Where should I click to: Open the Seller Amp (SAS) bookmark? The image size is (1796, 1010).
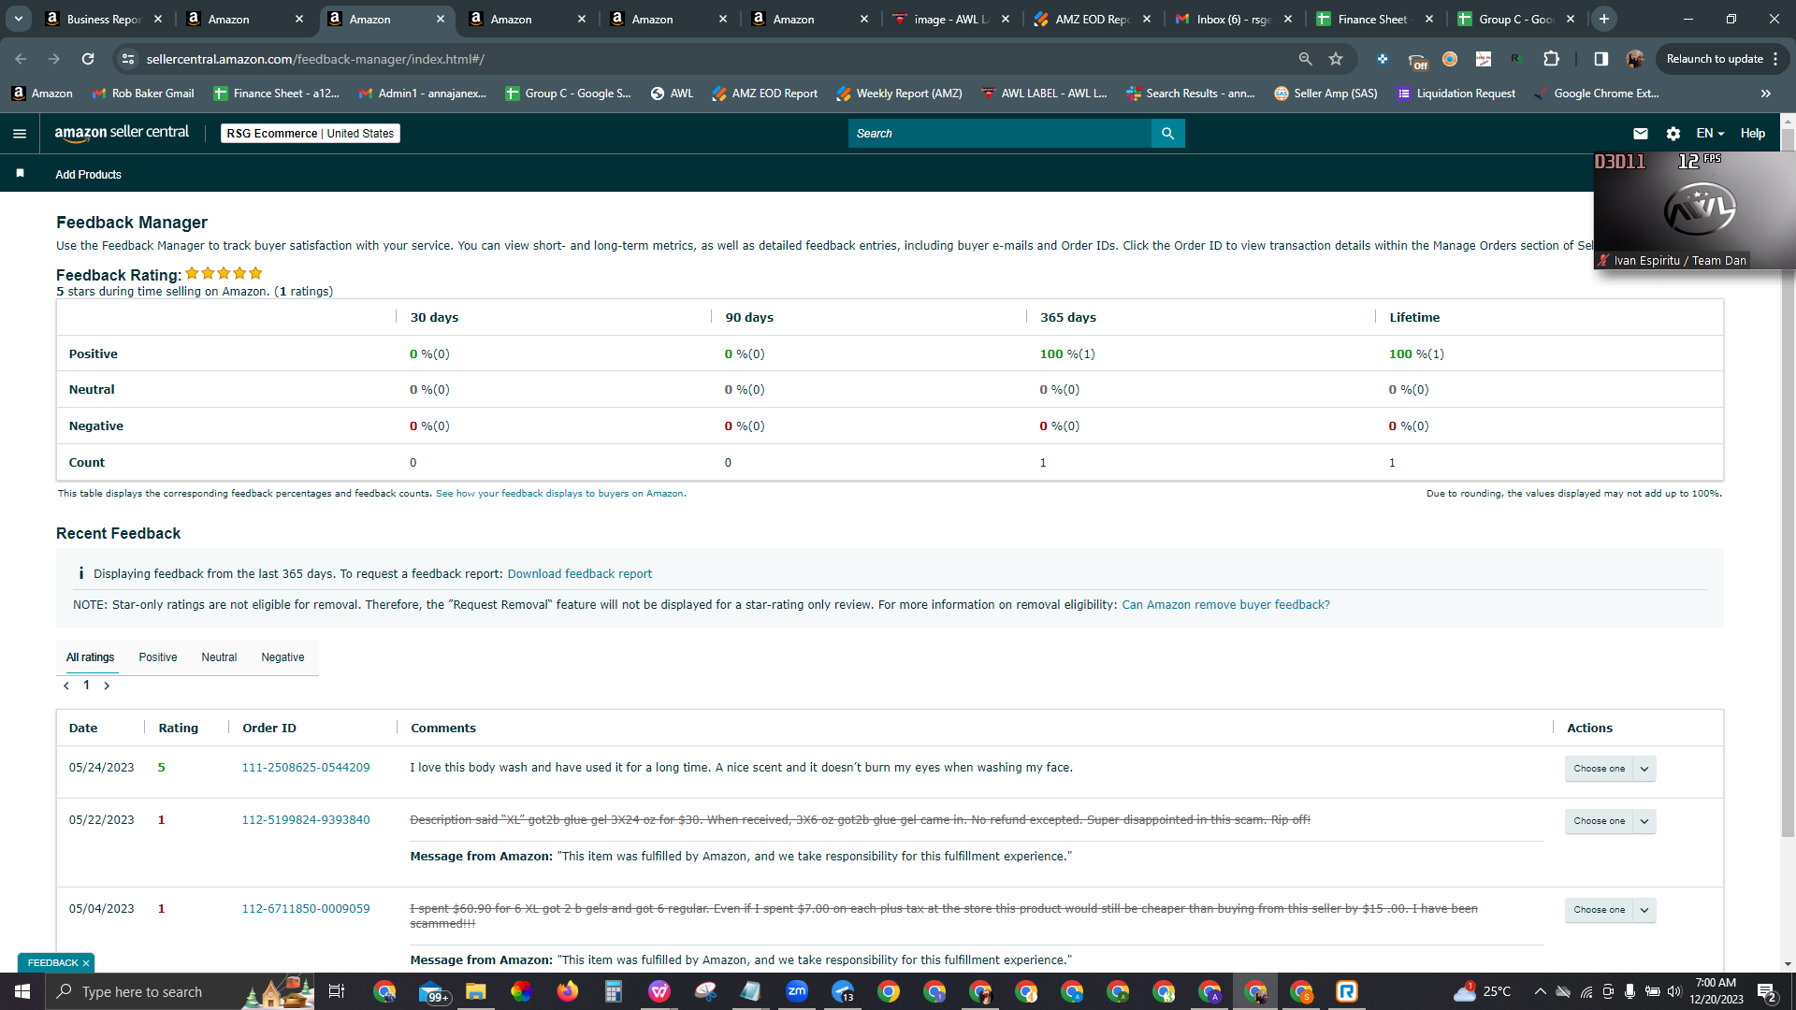(1325, 94)
